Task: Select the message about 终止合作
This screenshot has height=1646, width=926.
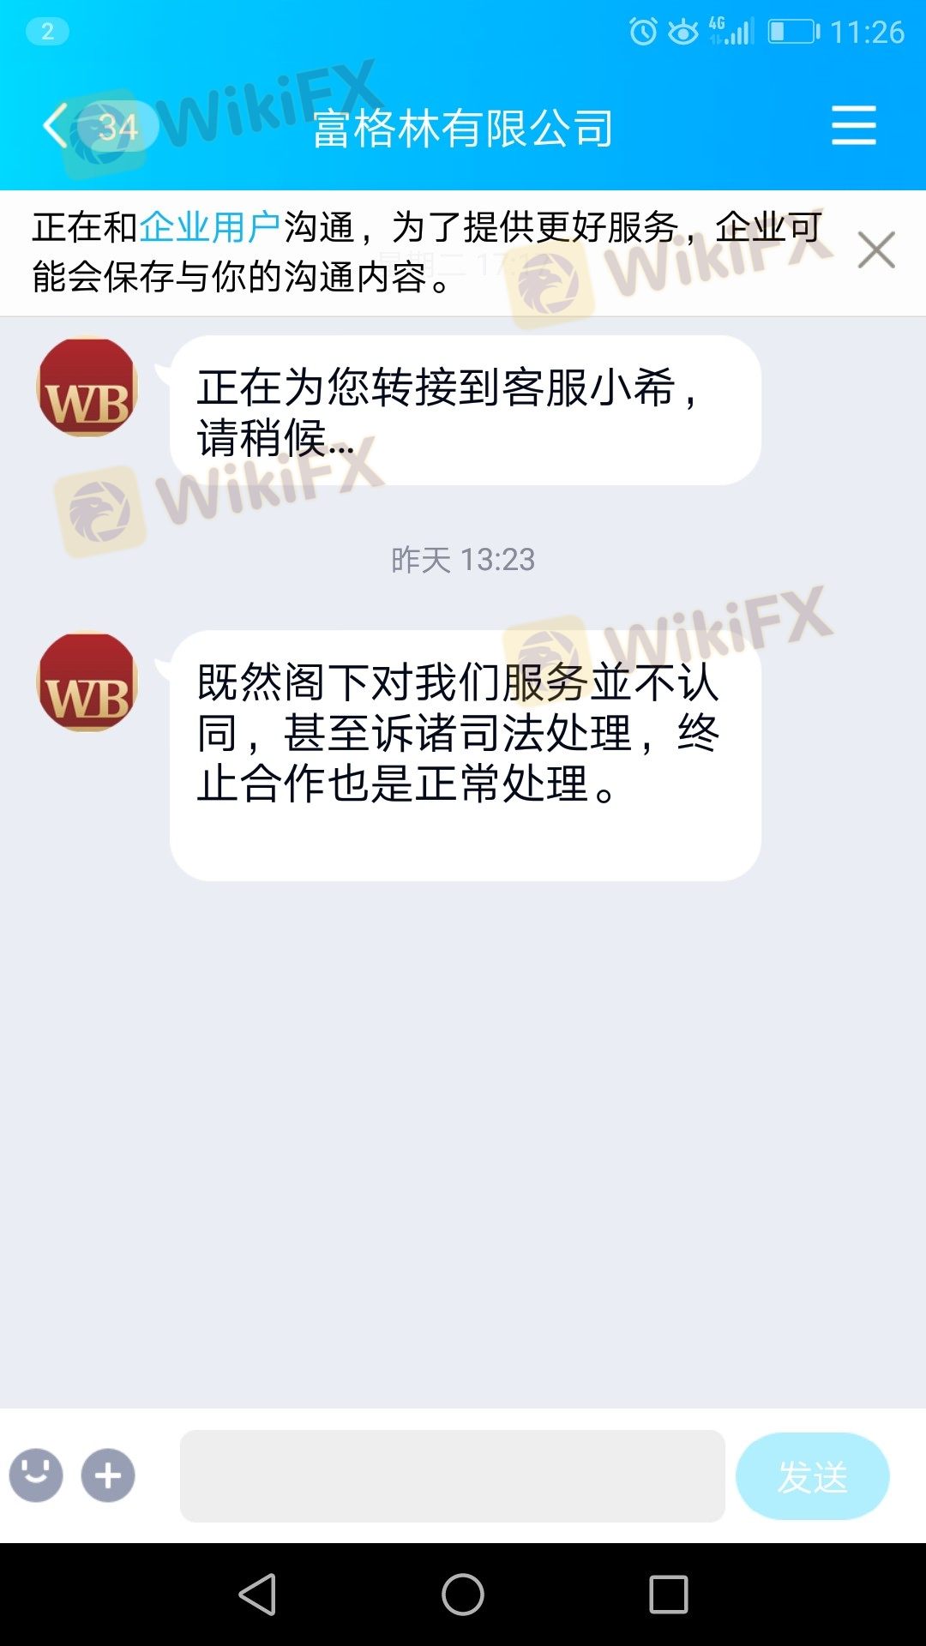Action: [466, 755]
